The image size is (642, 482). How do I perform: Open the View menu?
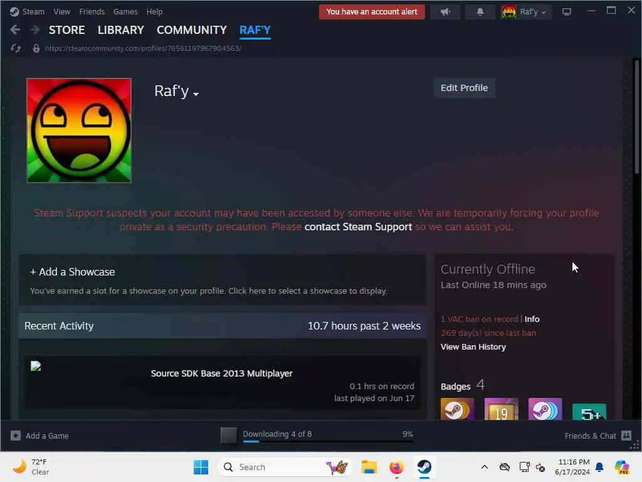tap(62, 11)
